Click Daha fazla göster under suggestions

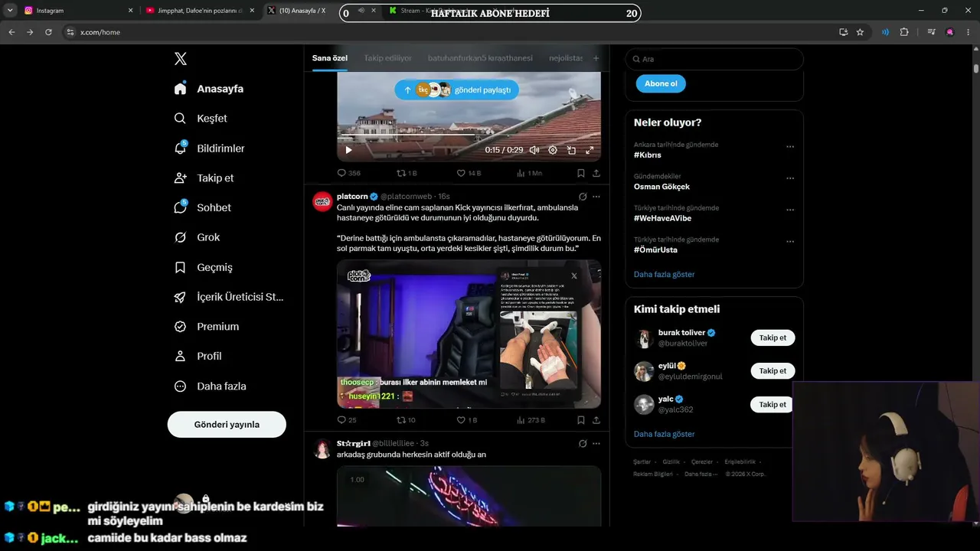664,434
